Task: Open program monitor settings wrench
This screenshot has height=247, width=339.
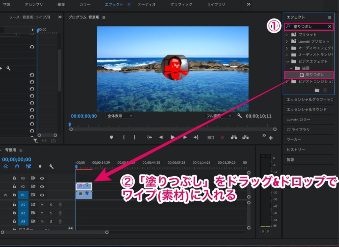Action: coord(239,116)
